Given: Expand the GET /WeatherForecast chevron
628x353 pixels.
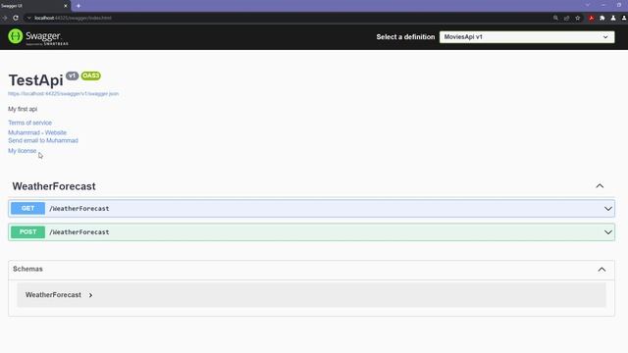Looking at the screenshot, I should 608,209.
